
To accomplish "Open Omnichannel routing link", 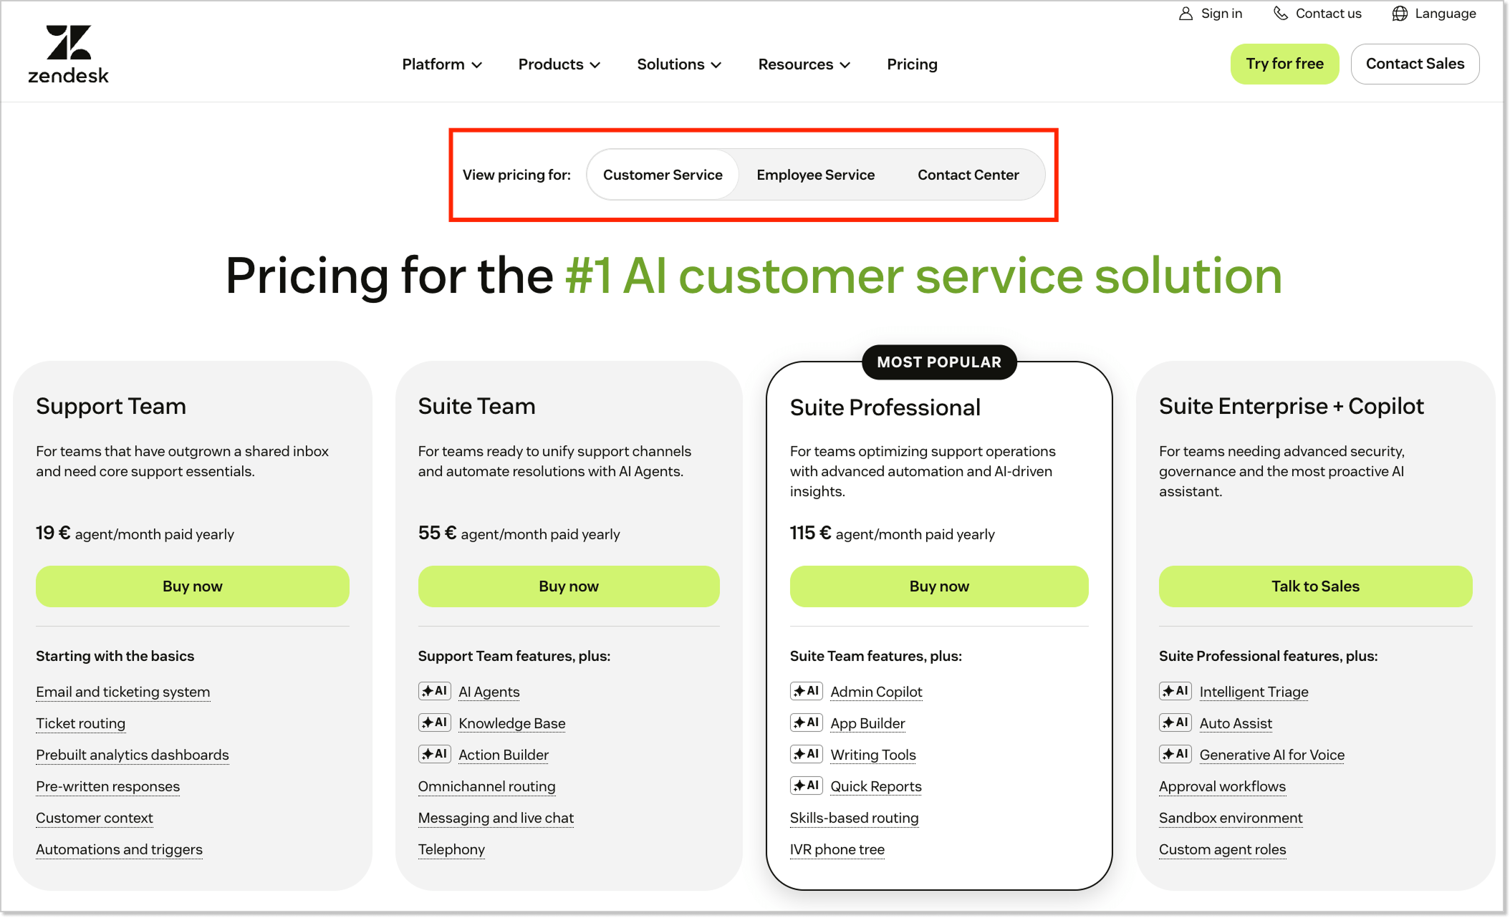I will [487, 786].
